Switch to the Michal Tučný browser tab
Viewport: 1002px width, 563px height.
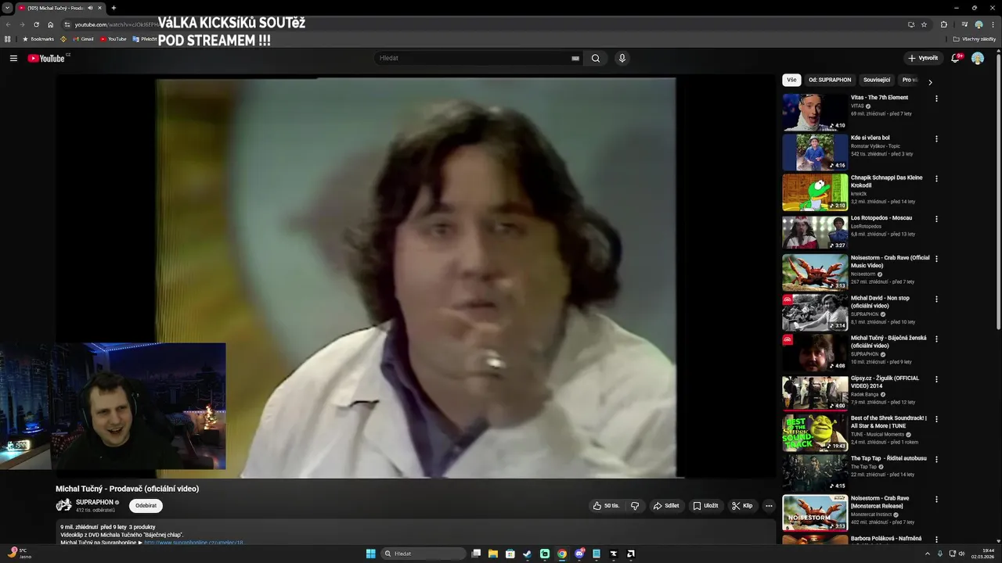[59, 8]
